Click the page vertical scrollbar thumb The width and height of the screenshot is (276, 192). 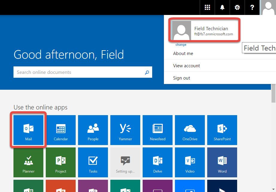coord(273,93)
